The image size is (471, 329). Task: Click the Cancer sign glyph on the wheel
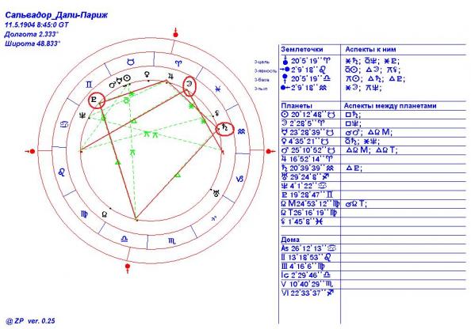click(65, 123)
